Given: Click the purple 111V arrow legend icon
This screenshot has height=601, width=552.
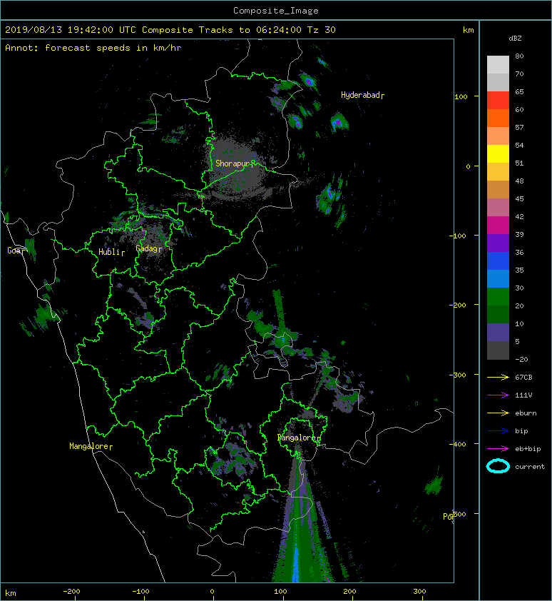Looking at the screenshot, I should [498, 395].
